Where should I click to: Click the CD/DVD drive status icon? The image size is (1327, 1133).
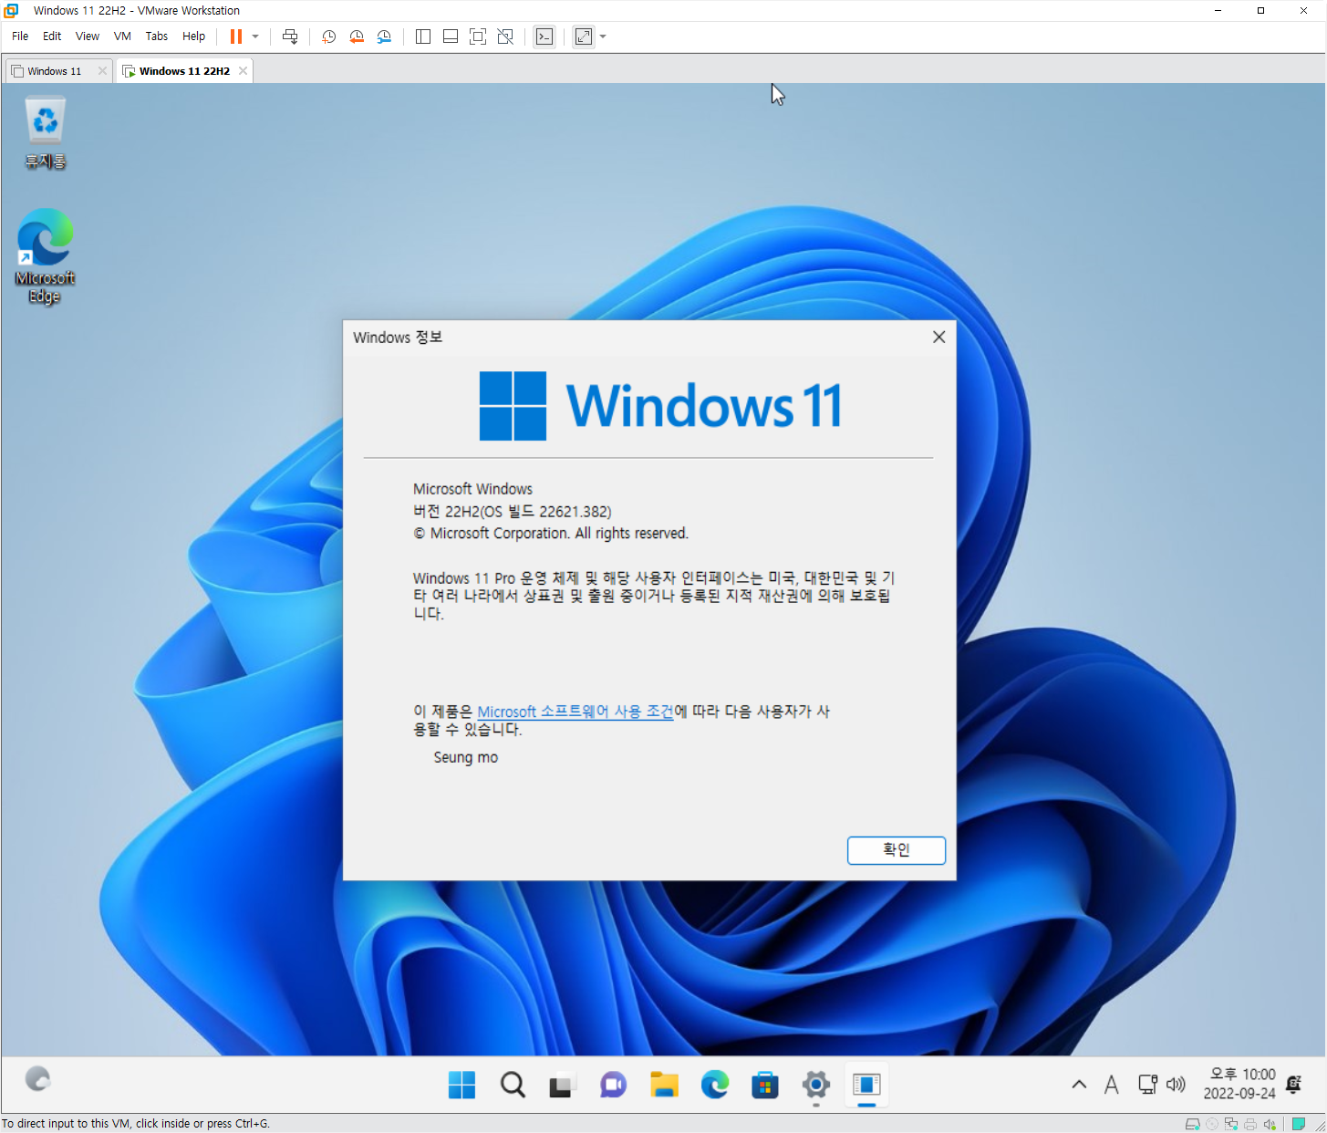click(1212, 1124)
